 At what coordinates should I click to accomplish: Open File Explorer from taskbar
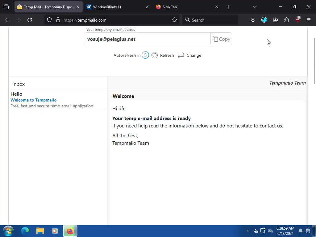40,231
